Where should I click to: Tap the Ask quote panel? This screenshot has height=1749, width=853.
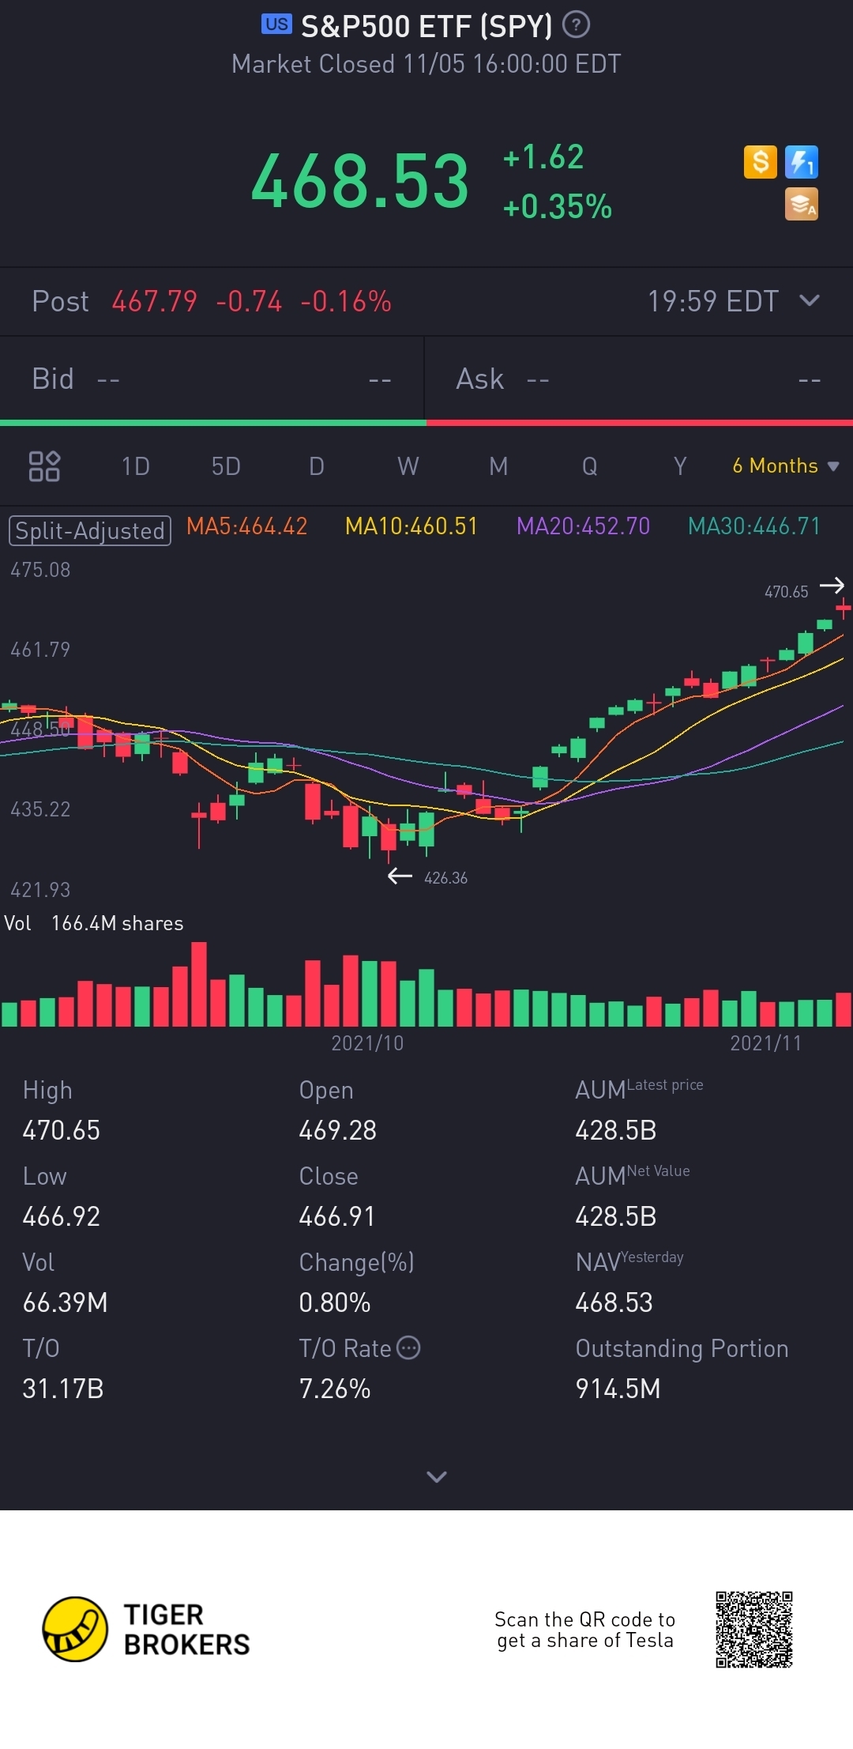(639, 379)
